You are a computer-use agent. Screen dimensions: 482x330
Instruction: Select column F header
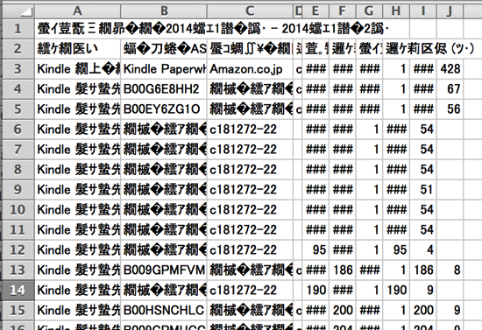point(342,11)
